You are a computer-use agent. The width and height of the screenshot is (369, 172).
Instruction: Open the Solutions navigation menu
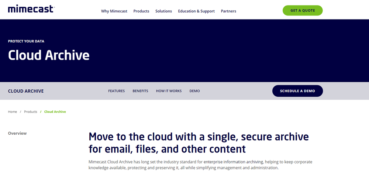(x=163, y=11)
